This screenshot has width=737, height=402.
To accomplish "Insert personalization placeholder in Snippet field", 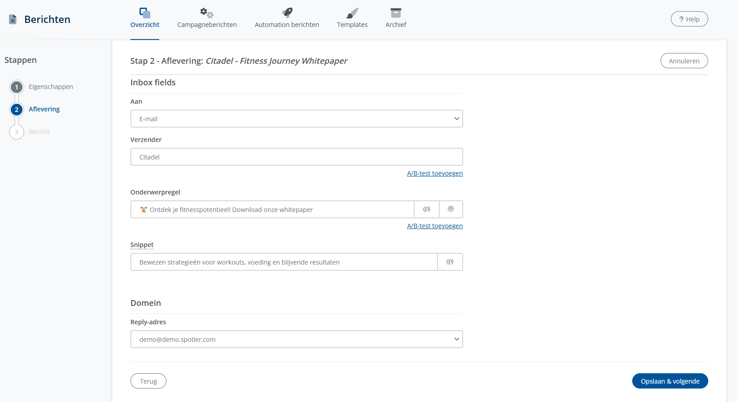I will tap(450, 262).
